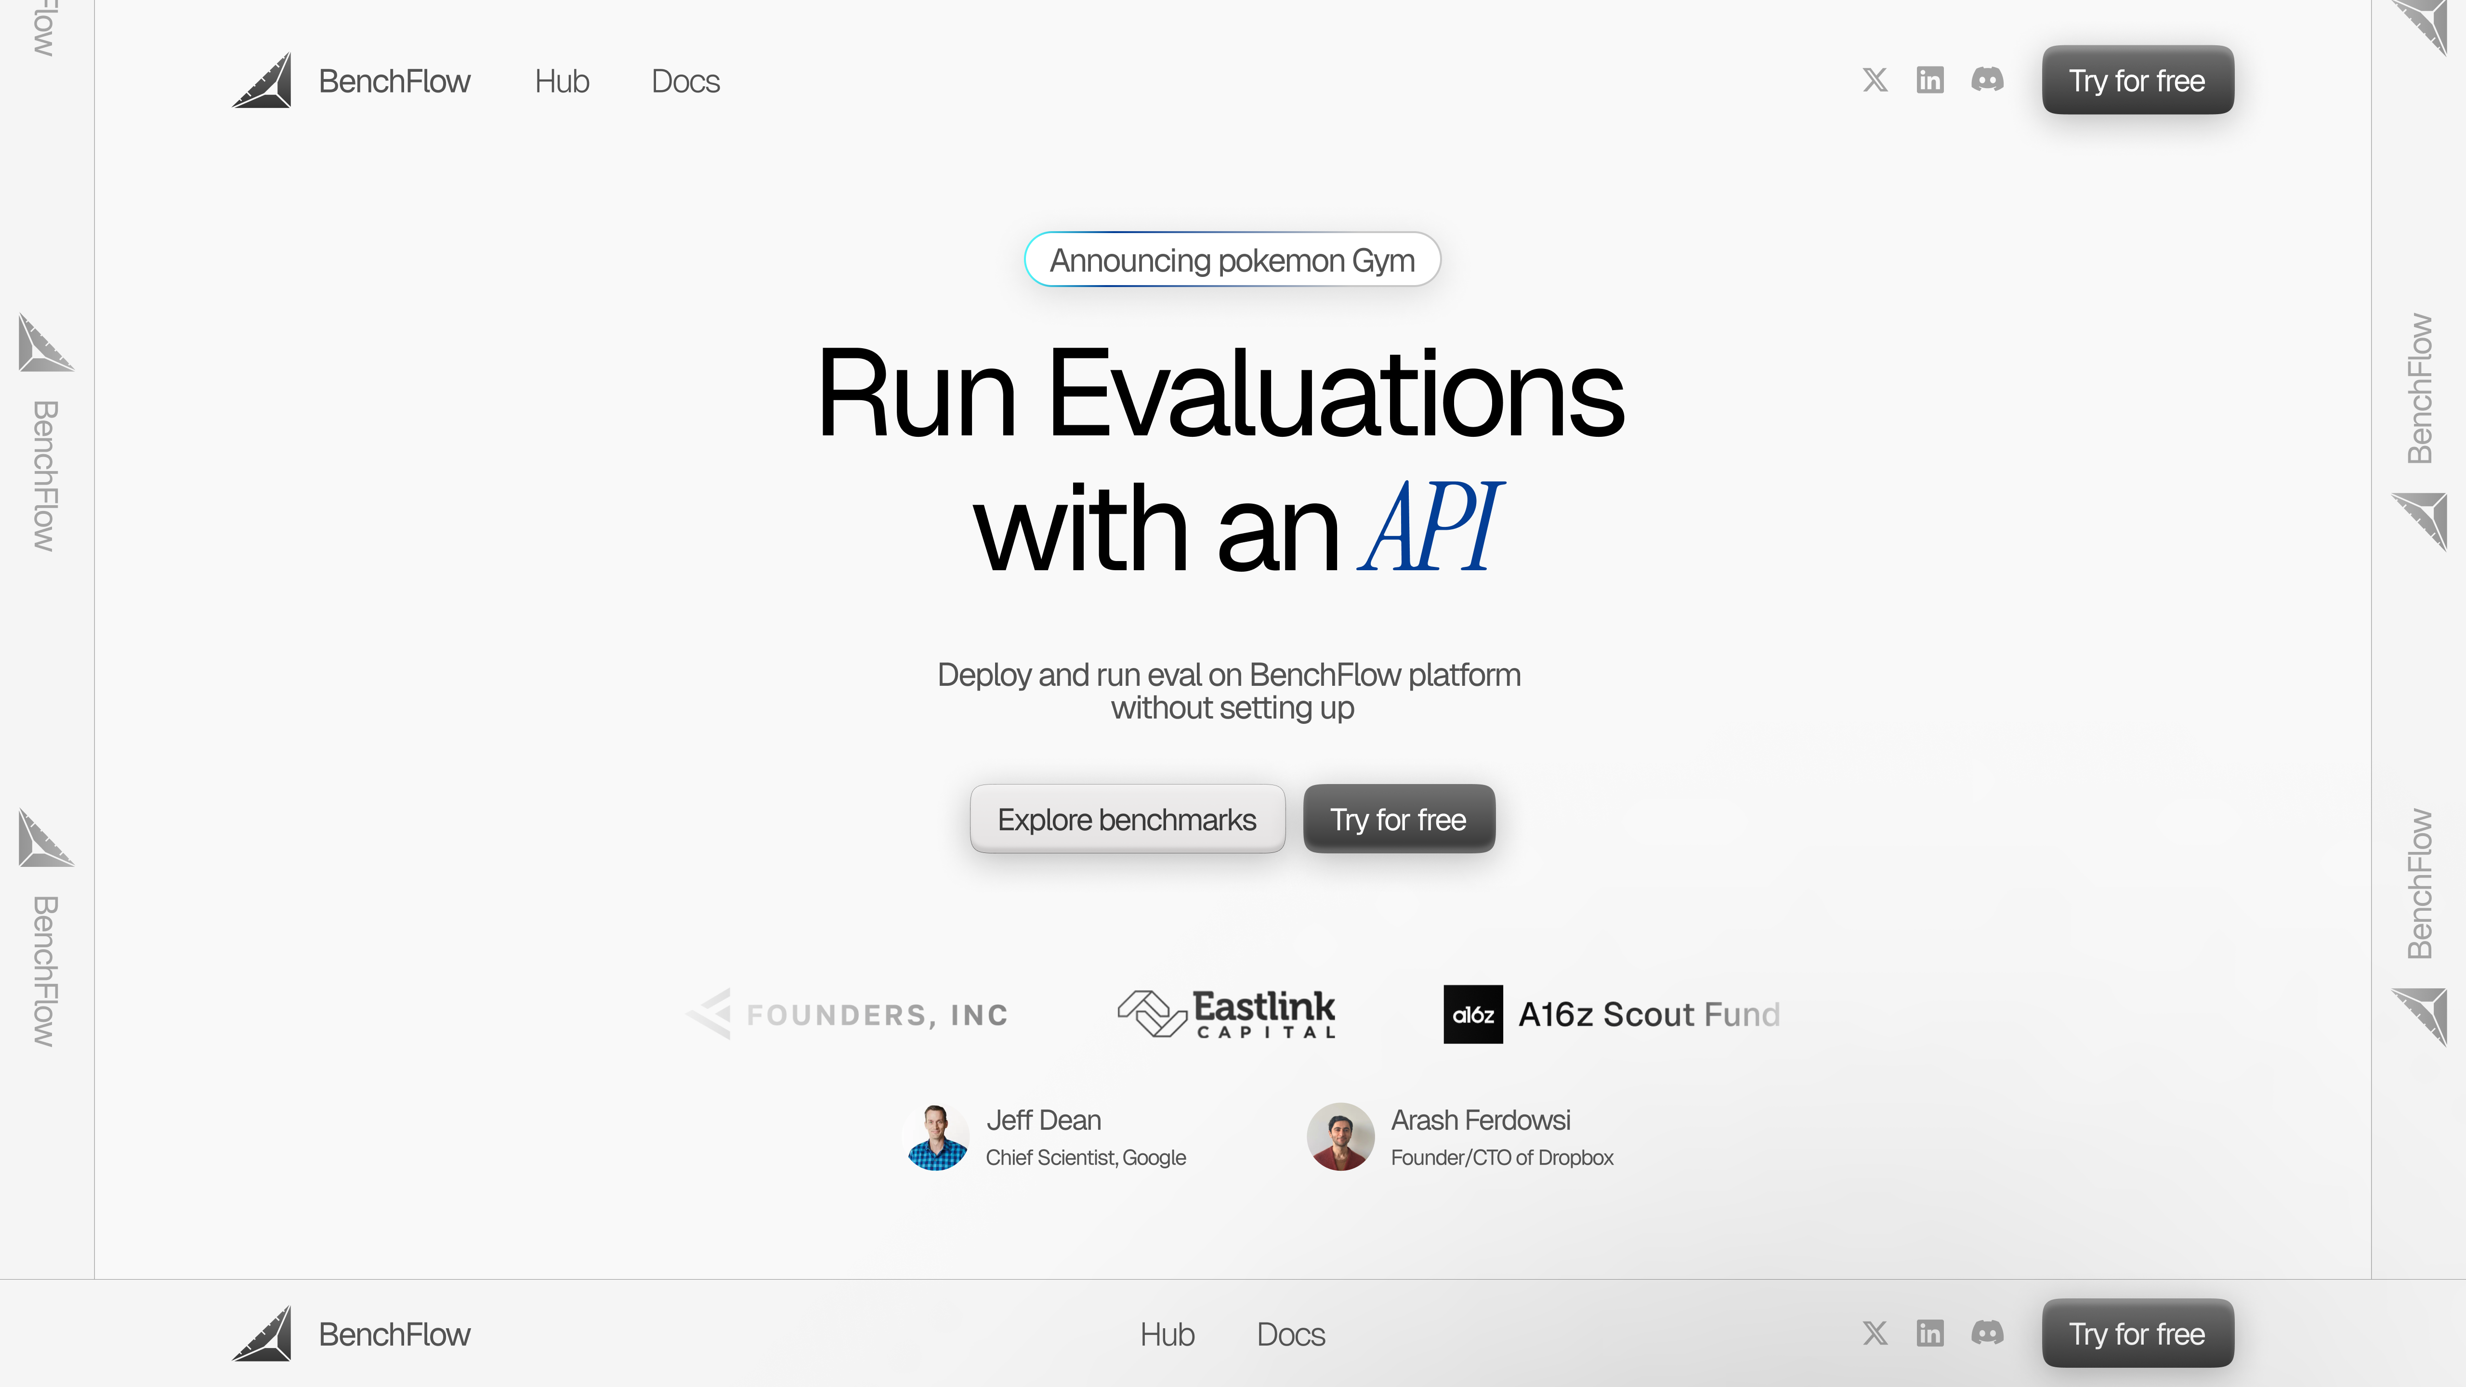2466x1387 pixels.
Task: Open LinkedIn icon in top header
Action: click(x=1930, y=80)
